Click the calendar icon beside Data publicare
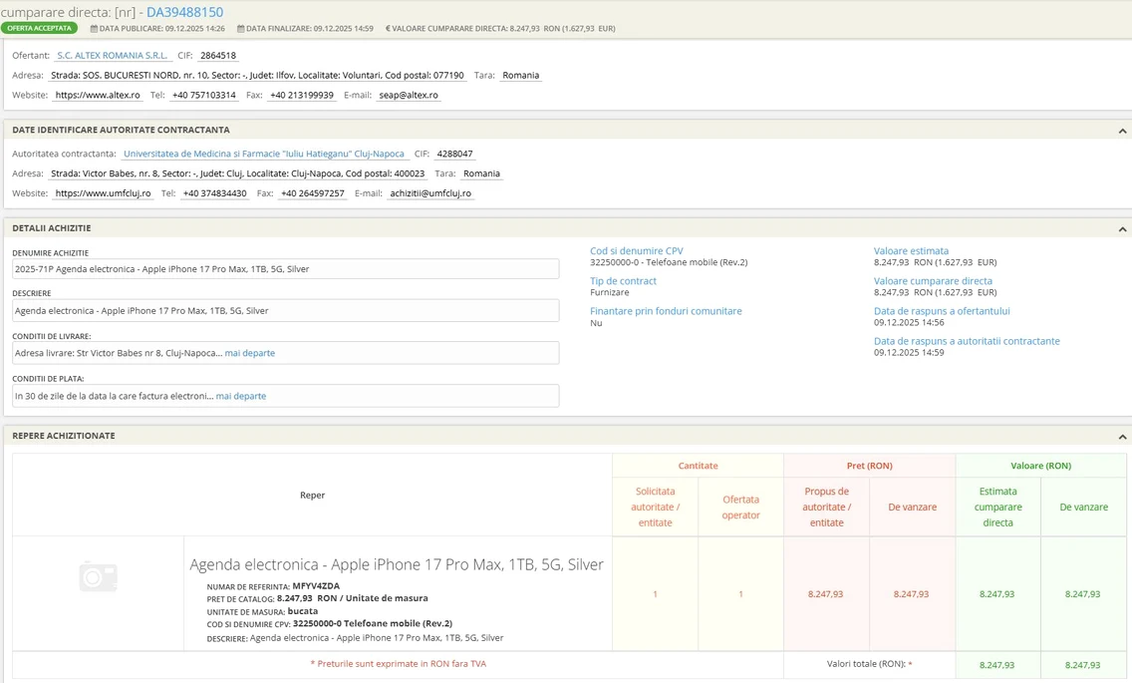 tap(94, 29)
